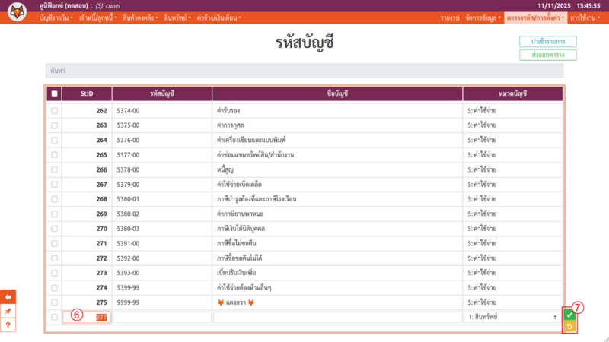Click the fox logo icon at top left
The image size is (609, 342).
tap(17, 12)
